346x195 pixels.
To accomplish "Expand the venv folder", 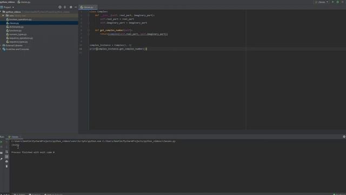I will pos(3,16).
